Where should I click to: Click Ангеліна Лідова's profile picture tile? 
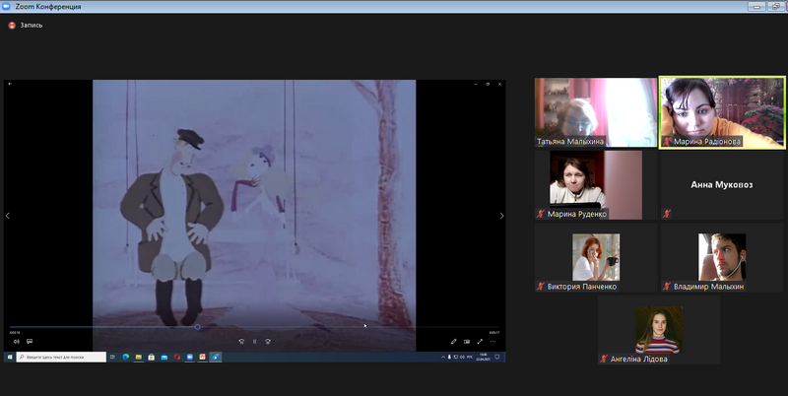pos(659,330)
